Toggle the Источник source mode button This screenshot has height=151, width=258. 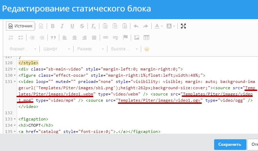click(x=20, y=26)
